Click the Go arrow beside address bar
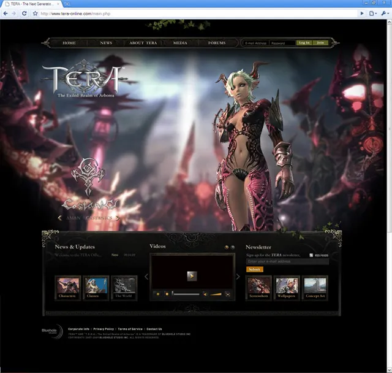This screenshot has height=373, width=392. pyautogui.click(x=362, y=13)
